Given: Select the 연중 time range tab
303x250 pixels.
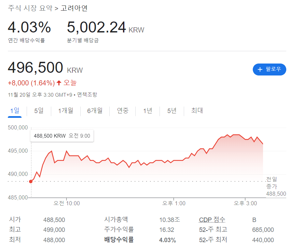Looking at the screenshot, I should coord(122,111).
